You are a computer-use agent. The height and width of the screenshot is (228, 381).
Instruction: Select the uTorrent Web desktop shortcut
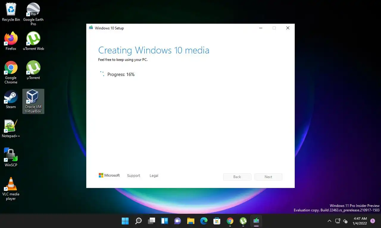click(x=33, y=41)
